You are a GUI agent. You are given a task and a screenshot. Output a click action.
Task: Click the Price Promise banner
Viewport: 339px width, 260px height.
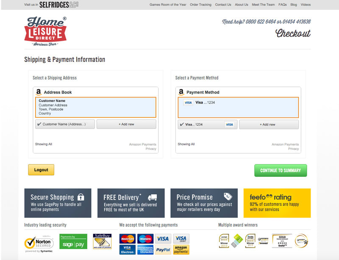(204, 203)
